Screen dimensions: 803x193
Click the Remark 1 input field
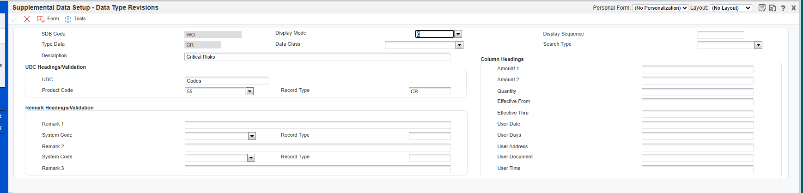pyautogui.click(x=317, y=125)
